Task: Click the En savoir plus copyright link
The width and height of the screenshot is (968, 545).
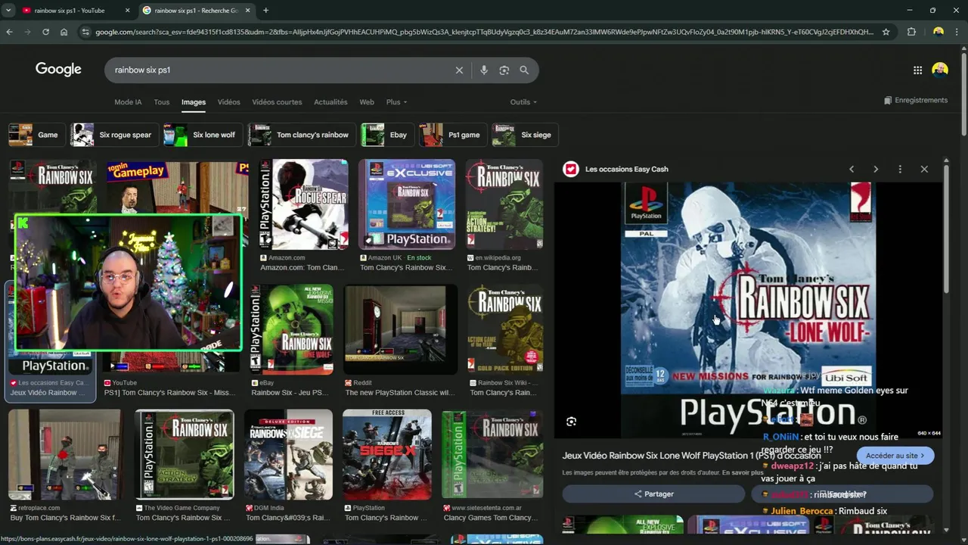Action: pos(742,472)
